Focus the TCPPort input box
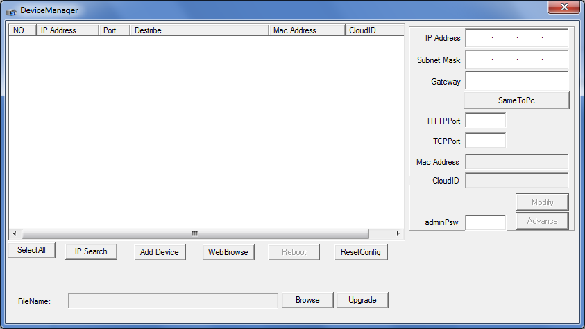This screenshot has height=329, width=585. (x=485, y=141)
